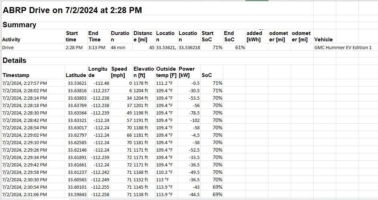Select the End SoC value 61%

coord(240,48)
